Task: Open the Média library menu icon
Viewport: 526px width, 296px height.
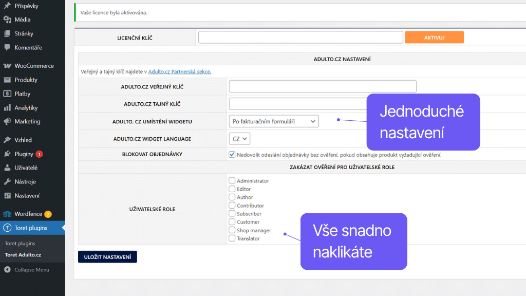Action: click(6, 20)
